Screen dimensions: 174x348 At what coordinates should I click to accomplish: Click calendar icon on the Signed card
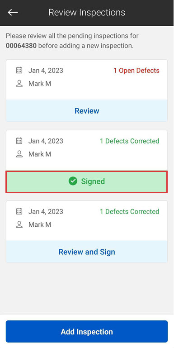pos(19,141)
